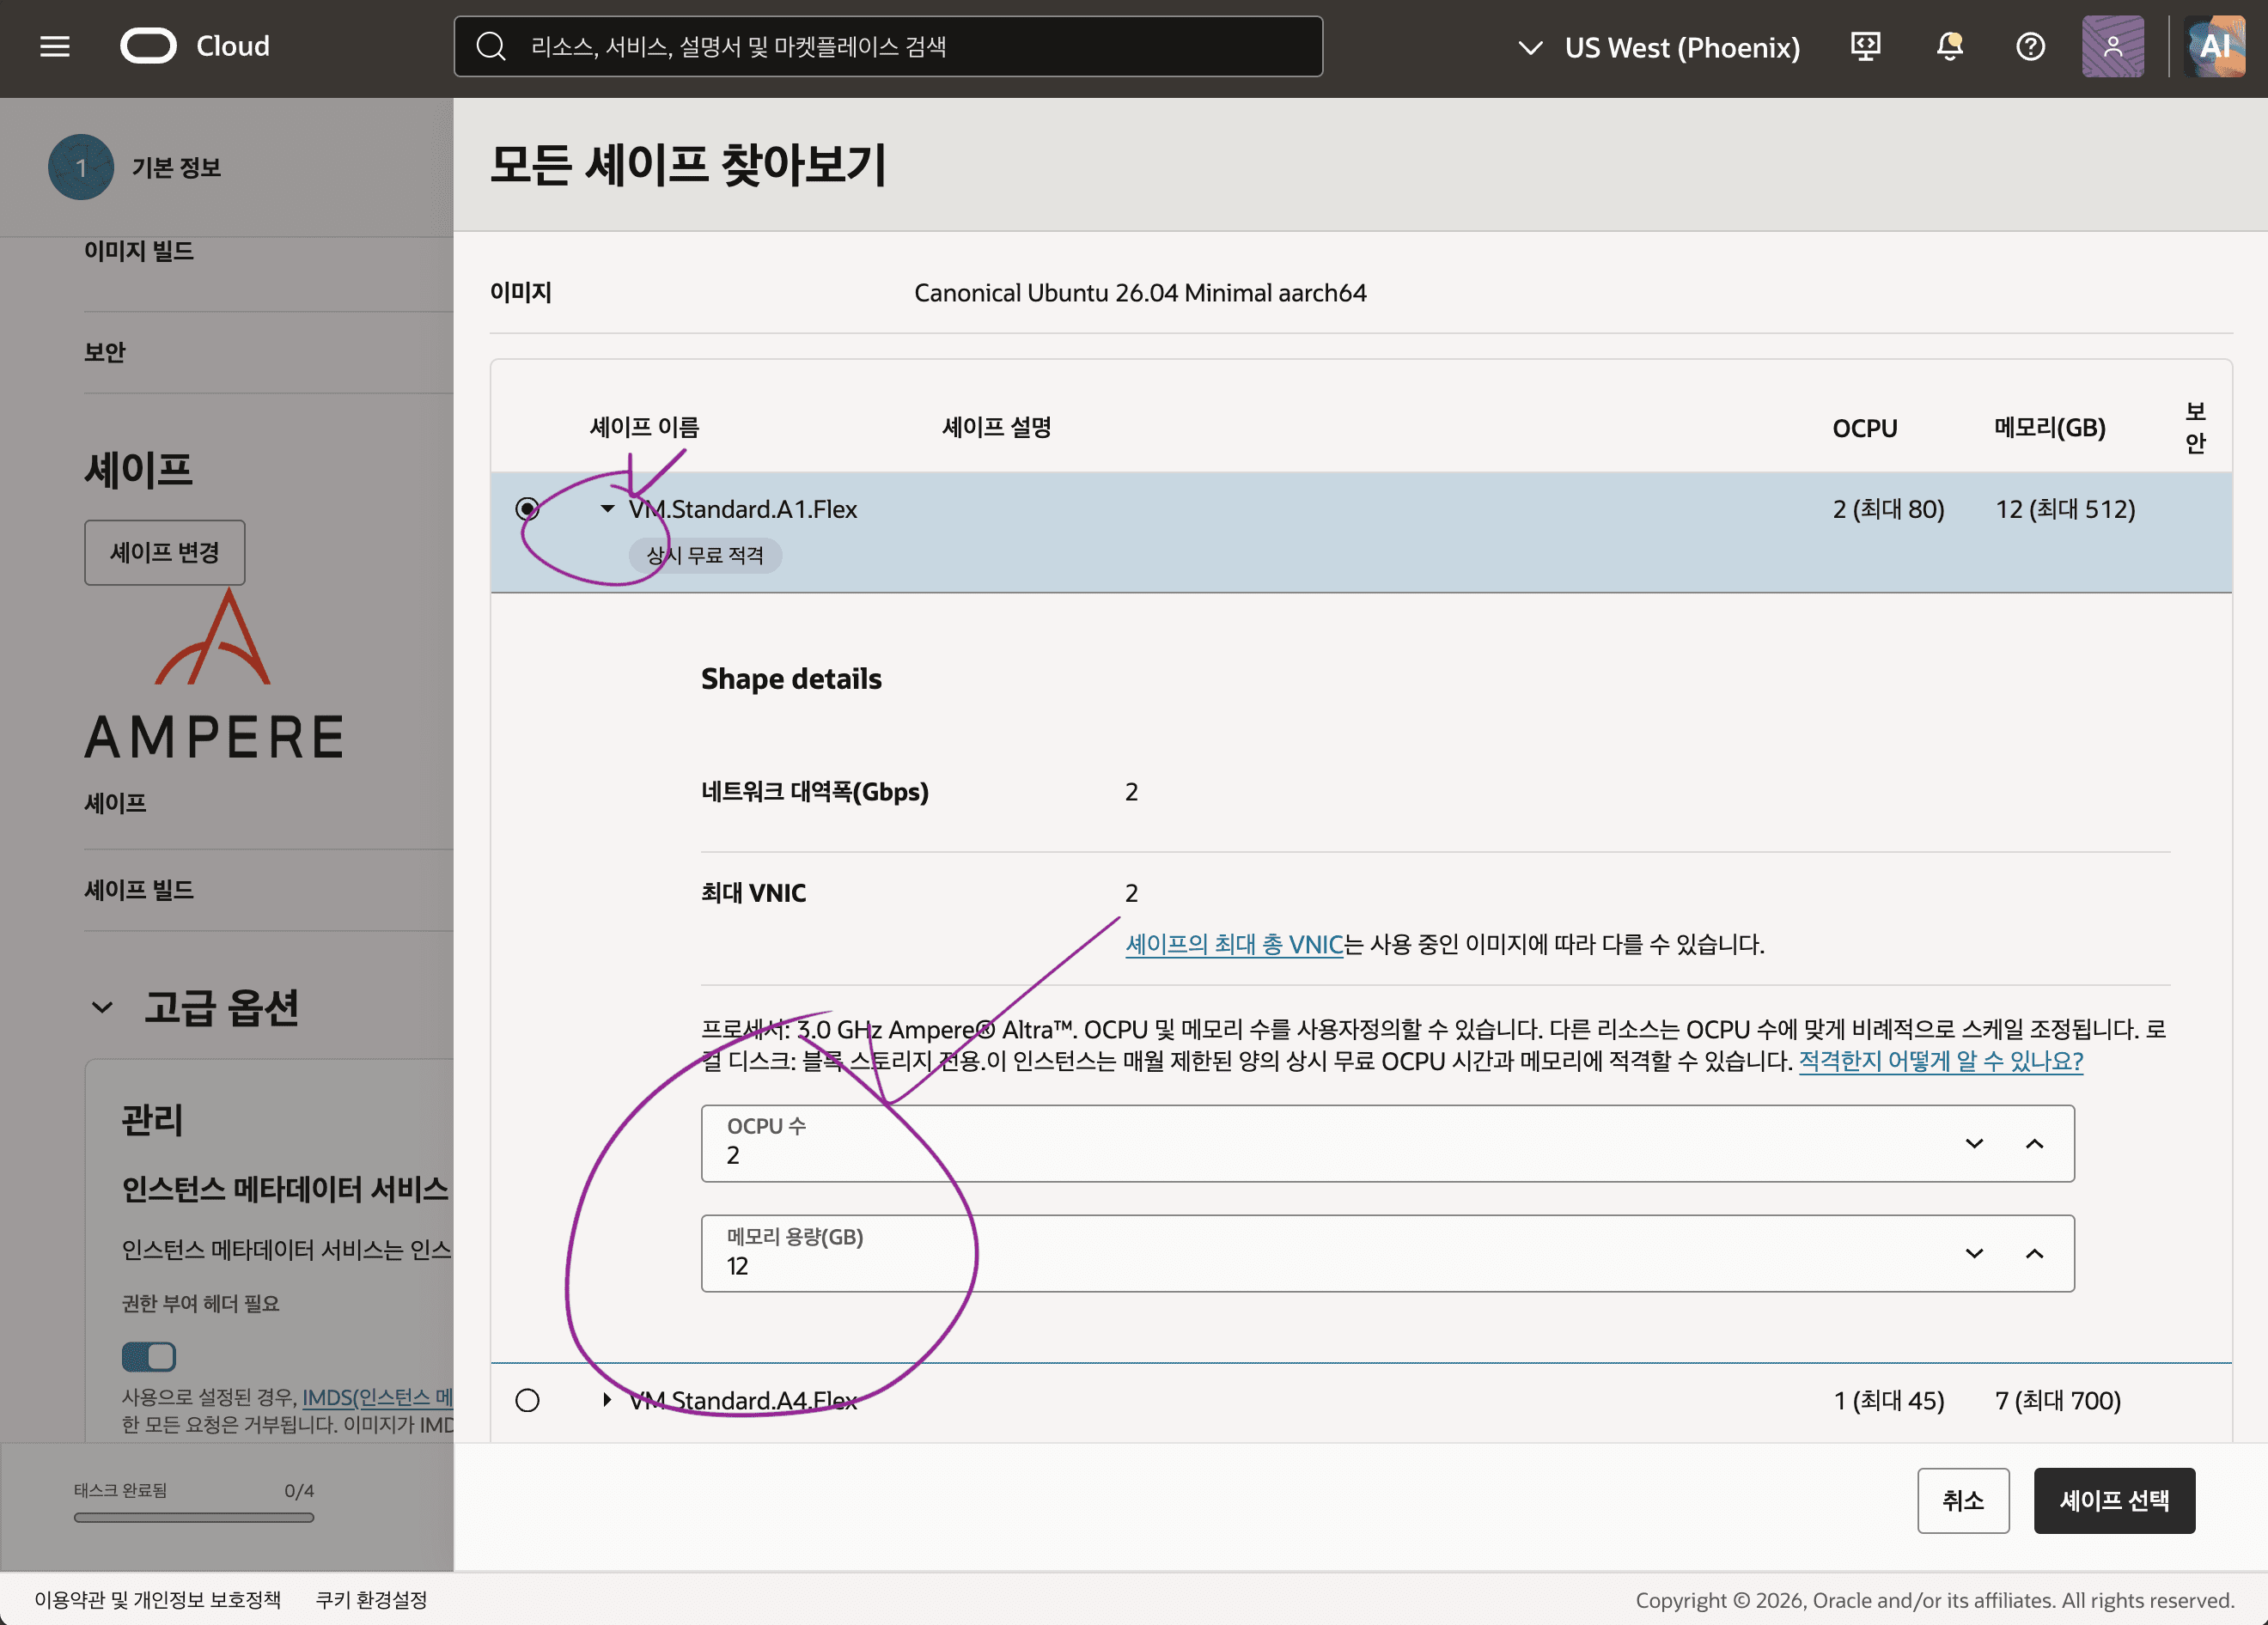Select the VM.Standard.A1.Flex radio button
The width and height of the screenshot is (2268, 1625).
pyautogui.click(x=528, y=508)
